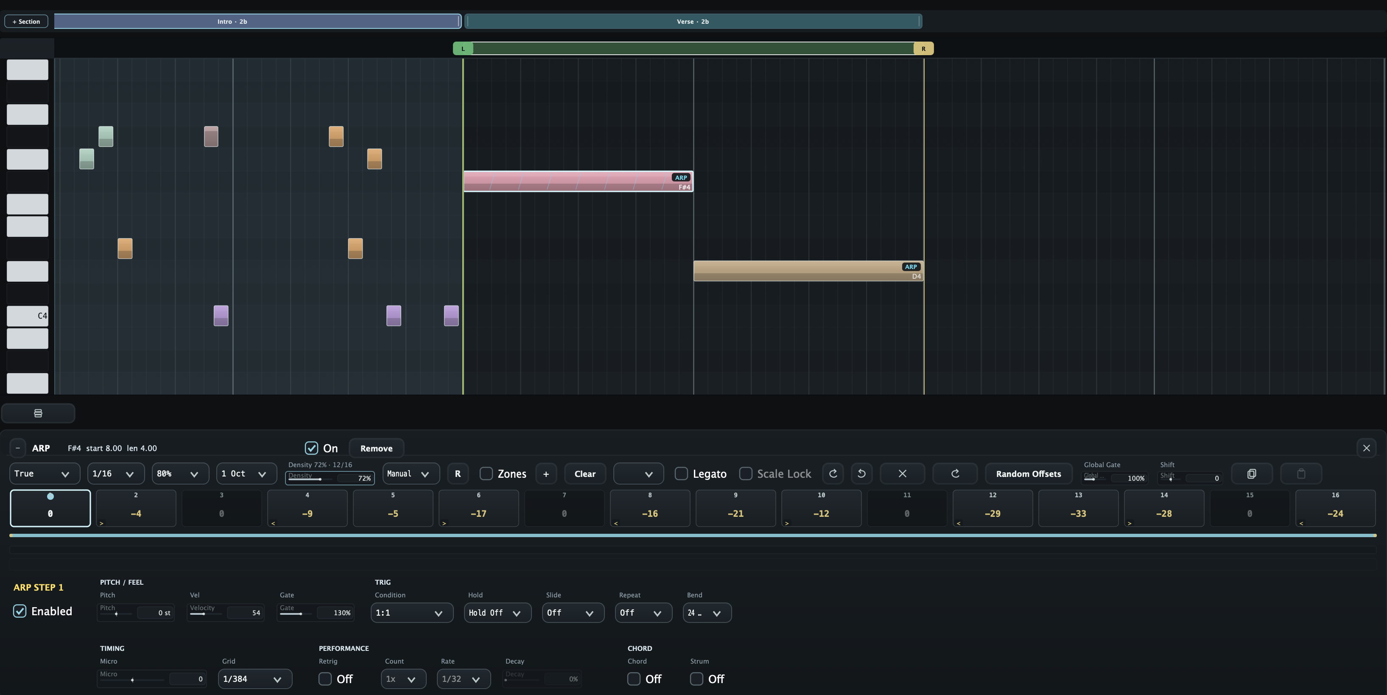Enable the Scale Lock checkbox

pyautogui.click(x=745, y=474)
